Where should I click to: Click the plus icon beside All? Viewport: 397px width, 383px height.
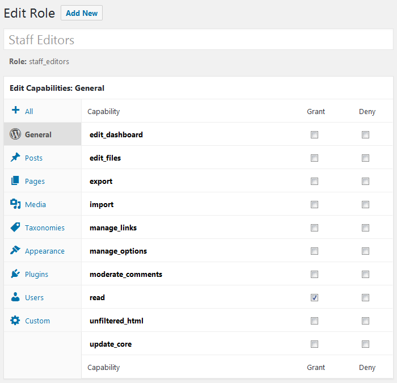tap(15, 110)
